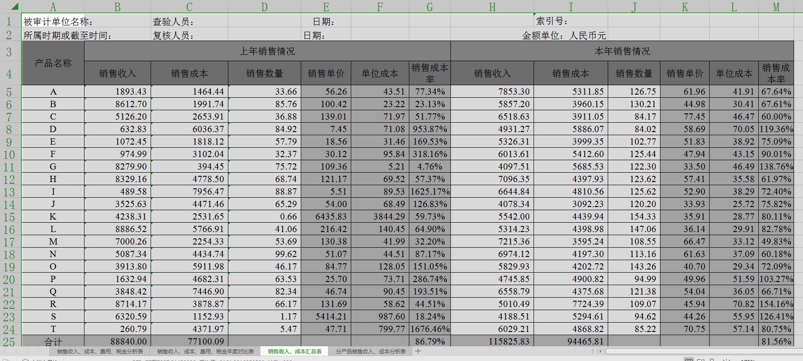Select column D header
The width and height of the screenshot is (803, 361).
265,7
